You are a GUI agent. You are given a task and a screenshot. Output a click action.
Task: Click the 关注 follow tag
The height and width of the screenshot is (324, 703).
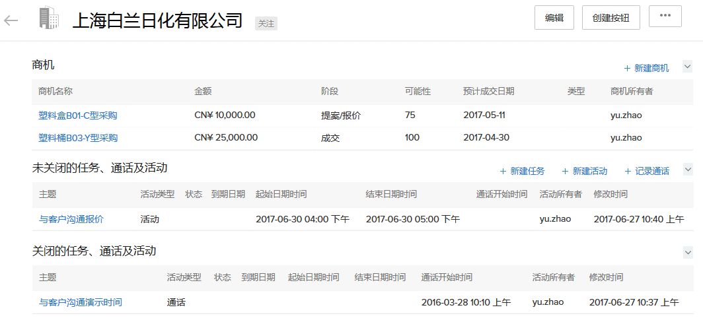coord(266,23)
